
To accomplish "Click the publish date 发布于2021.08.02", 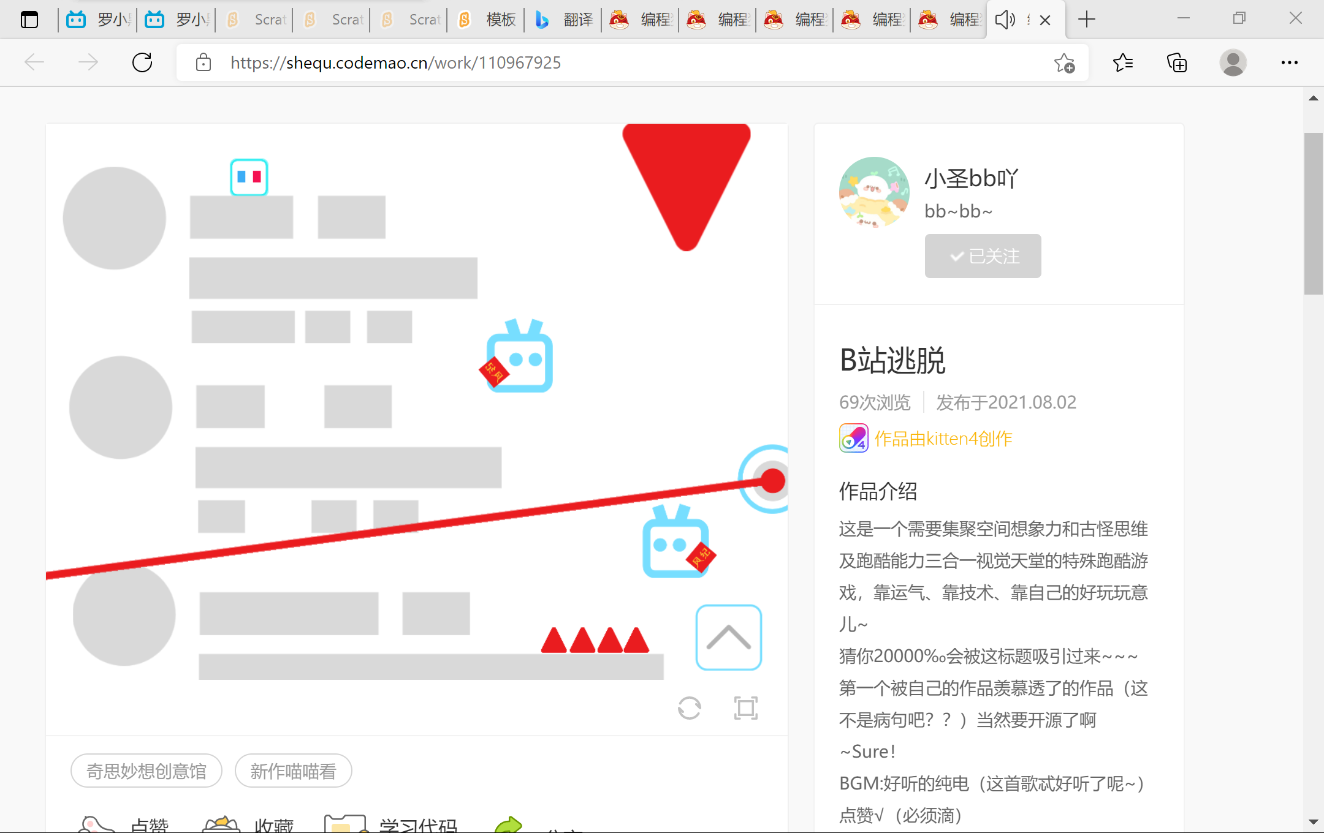I will [x=1006, y=402].
